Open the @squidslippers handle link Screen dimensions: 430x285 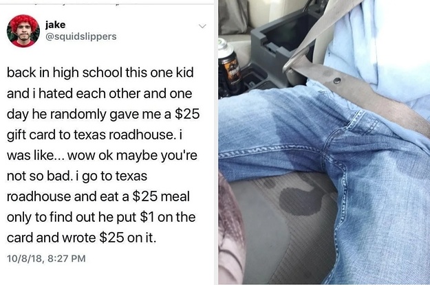pos(81,36)
